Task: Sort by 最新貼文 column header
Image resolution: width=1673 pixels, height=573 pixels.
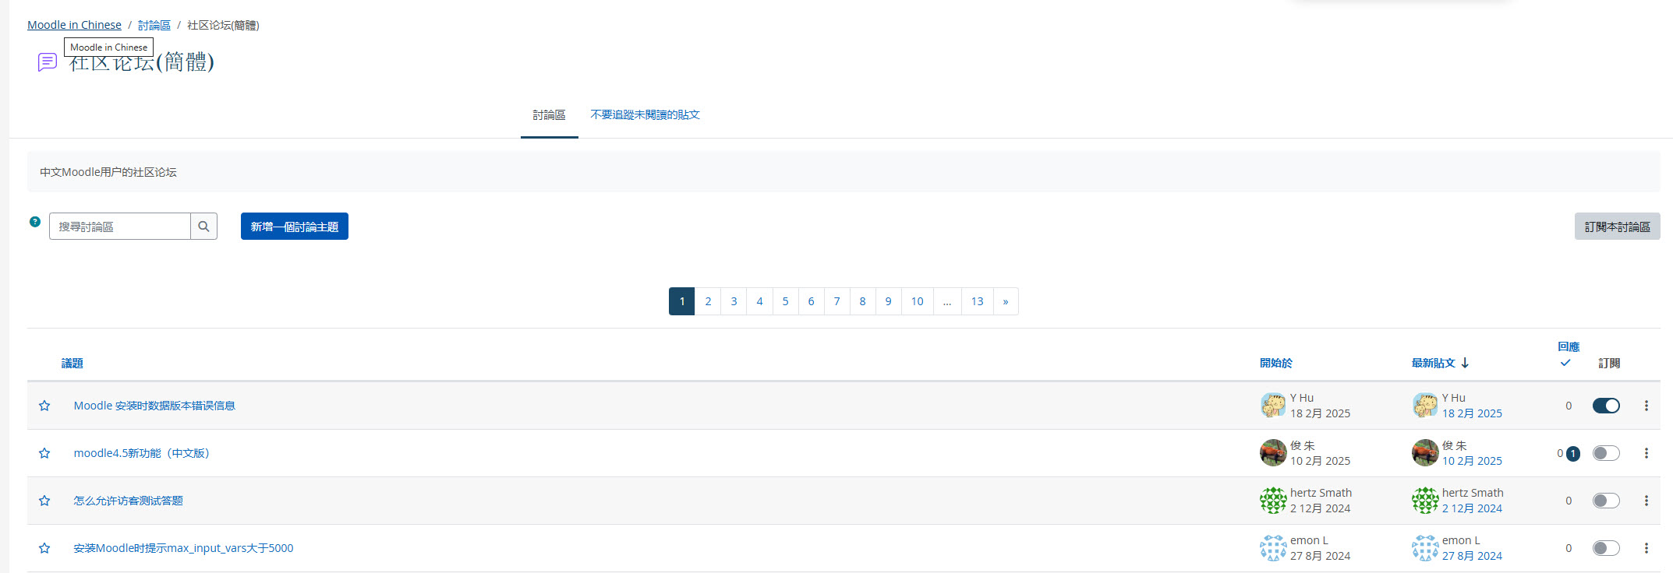Action: (1433, 363)
